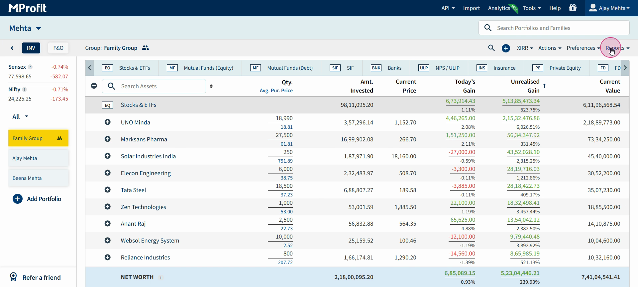638x287 pixels.
Task: Expand Websol Energy System row
Action: point(107,241)
